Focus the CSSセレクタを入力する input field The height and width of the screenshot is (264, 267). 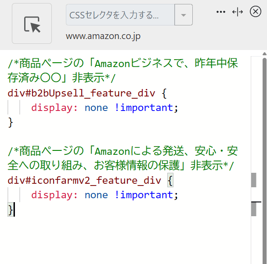click(120, 15)
